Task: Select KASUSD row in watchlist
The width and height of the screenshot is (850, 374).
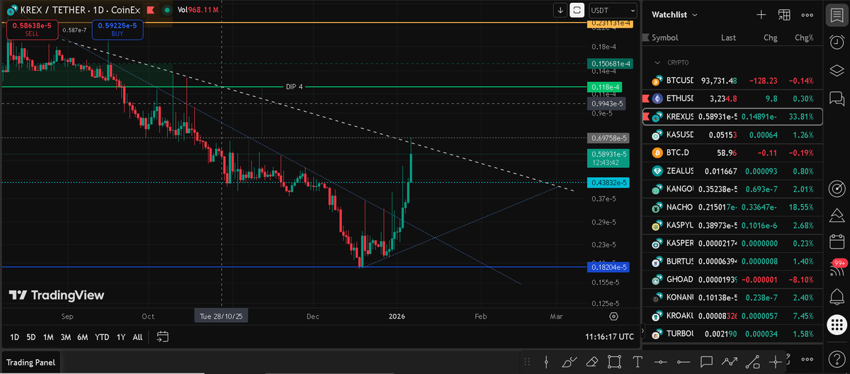Action: pos(732,135)
